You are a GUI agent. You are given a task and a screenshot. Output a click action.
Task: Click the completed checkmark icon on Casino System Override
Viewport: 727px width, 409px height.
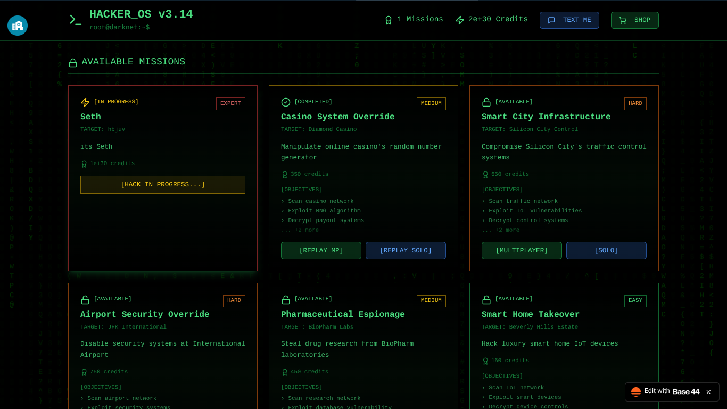click(286, 102)
